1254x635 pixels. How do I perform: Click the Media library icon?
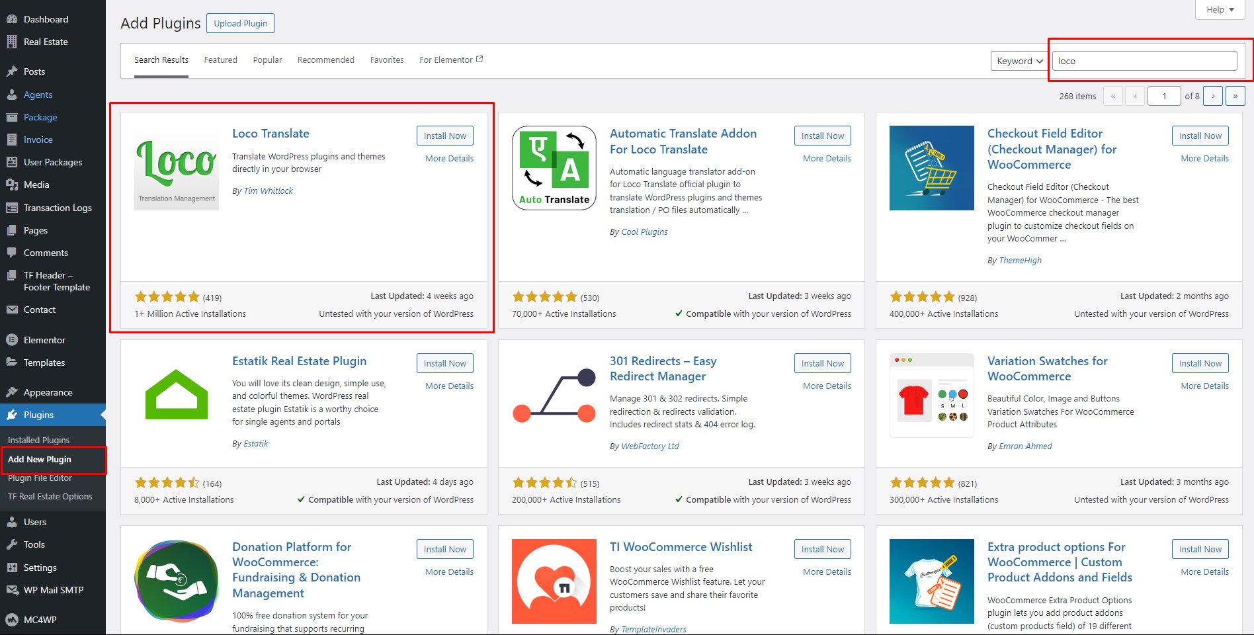12,185
